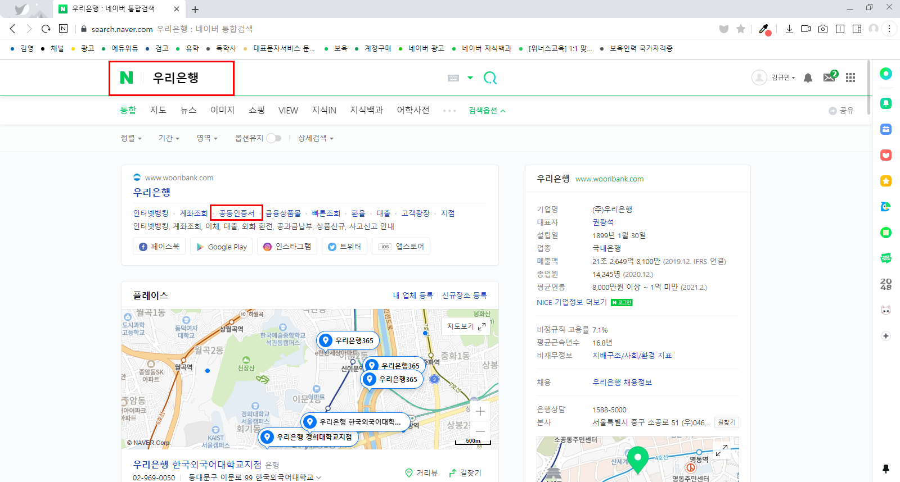900x482 pixels.
Task: Click the 트위터 button
Action: pos(345,247)
